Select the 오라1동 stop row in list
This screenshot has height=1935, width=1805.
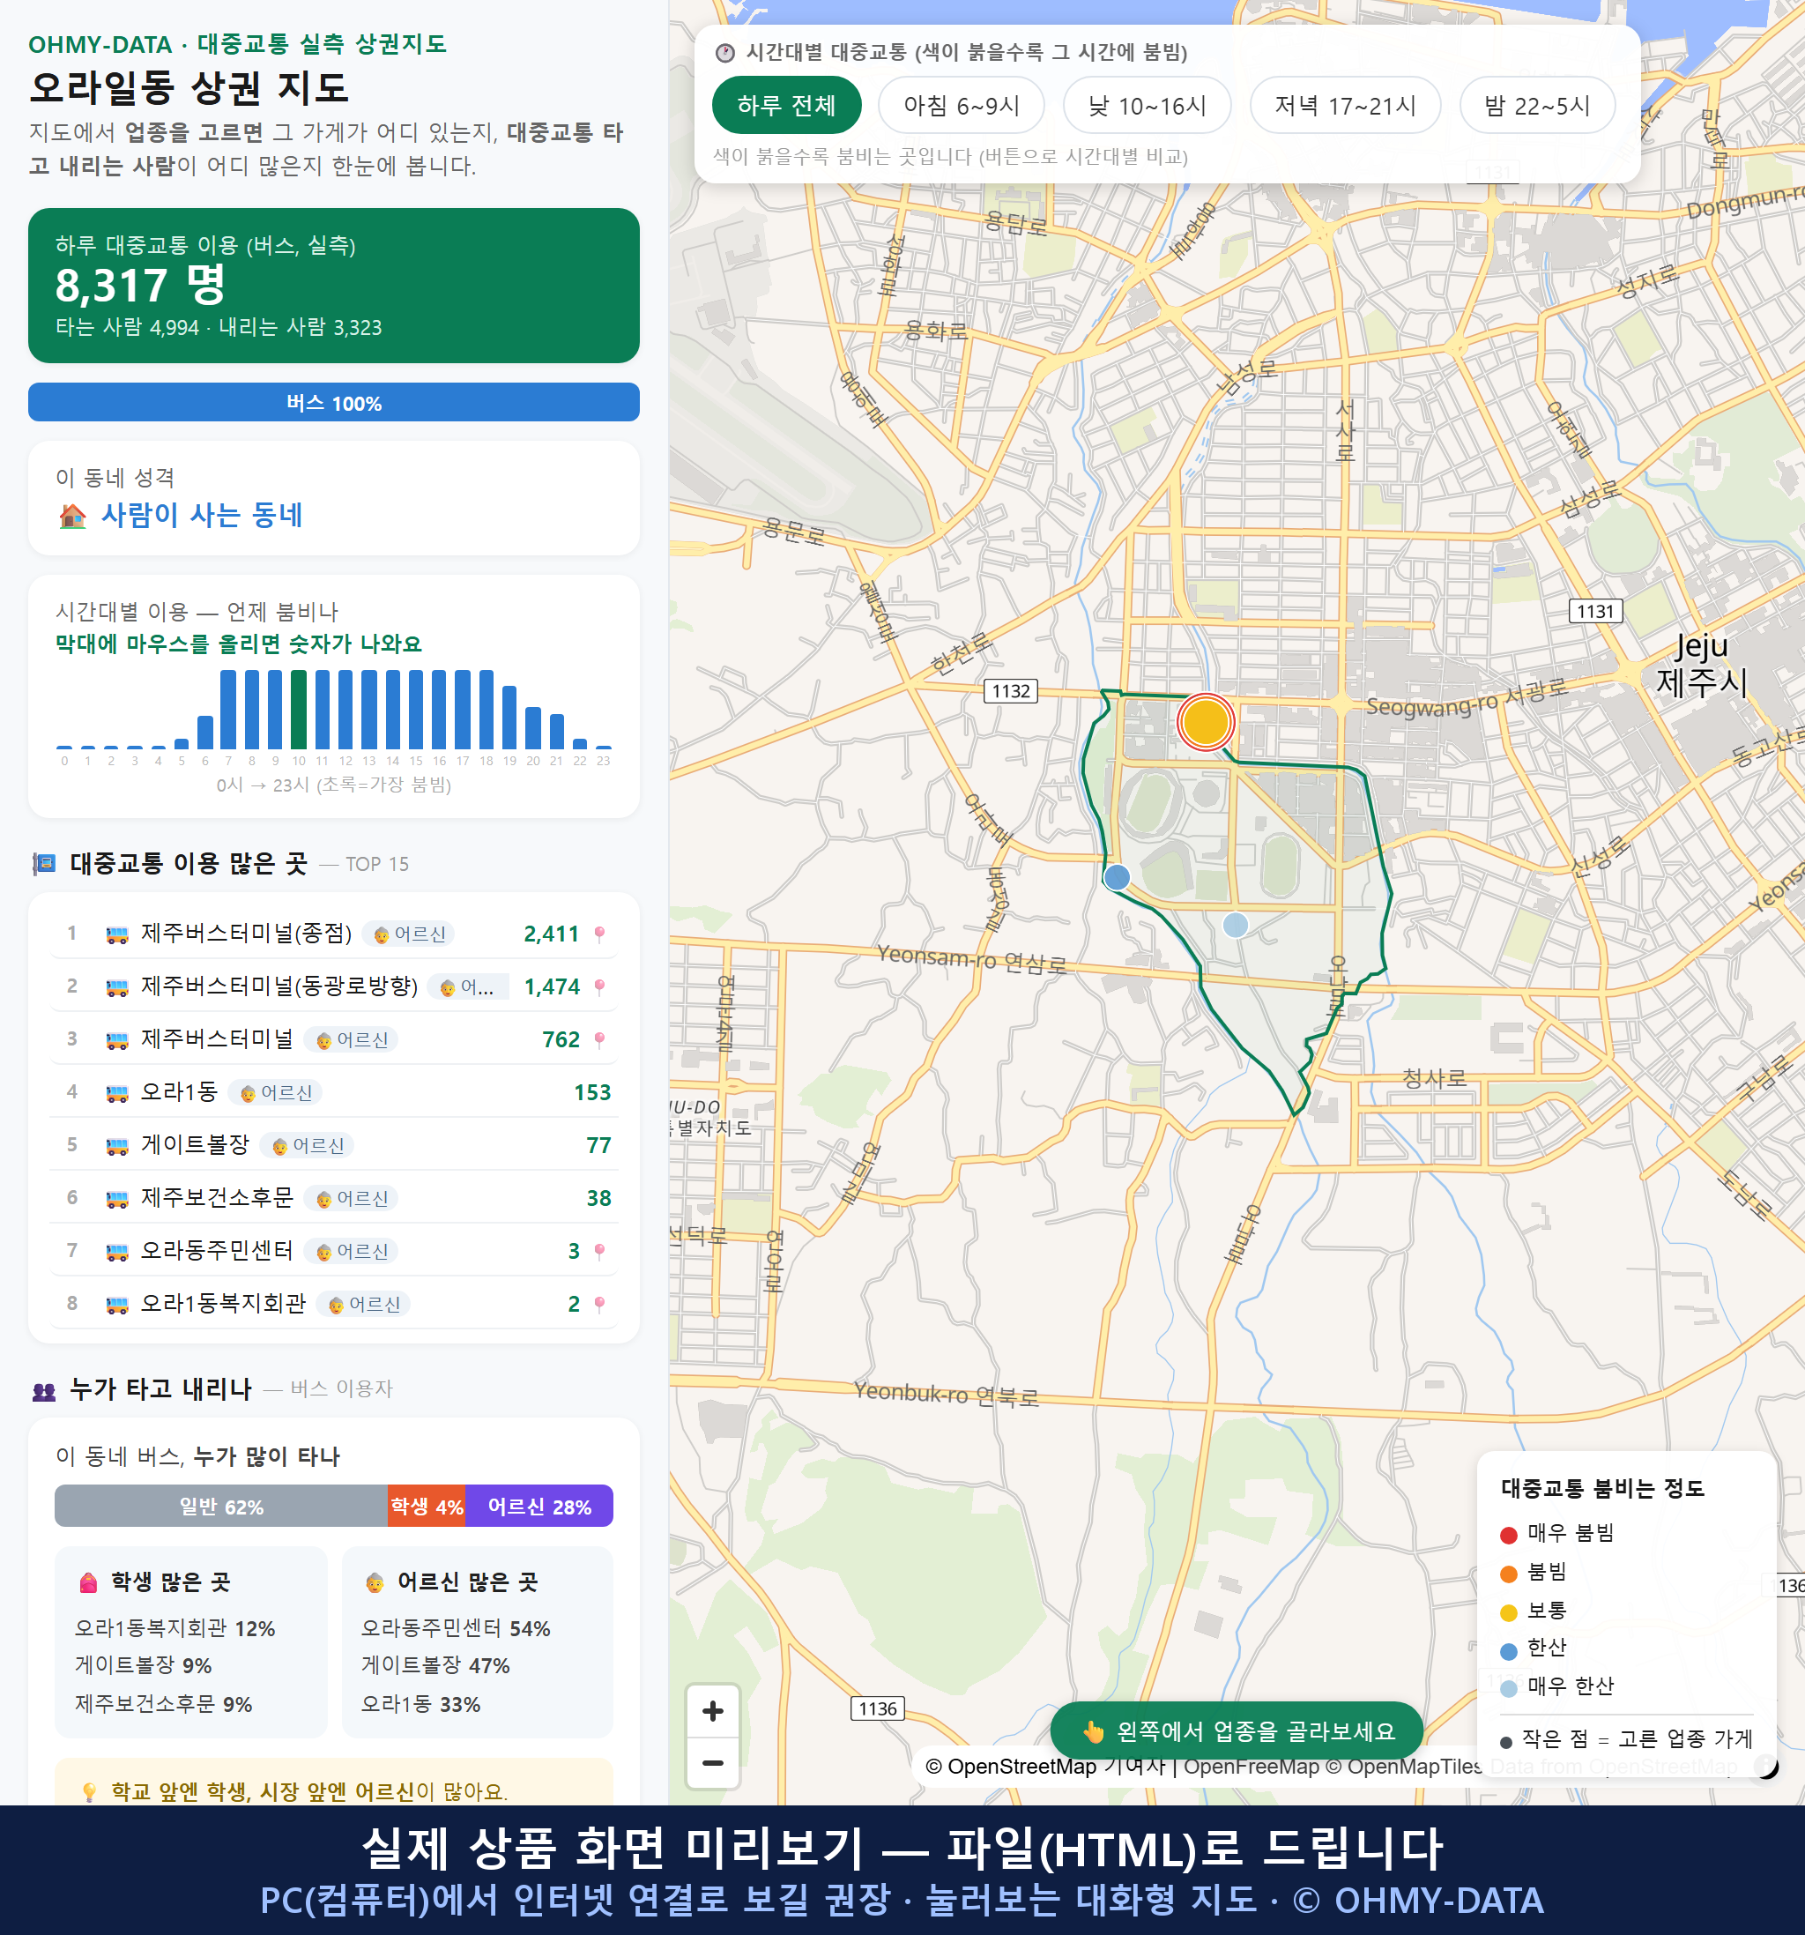333,1092
